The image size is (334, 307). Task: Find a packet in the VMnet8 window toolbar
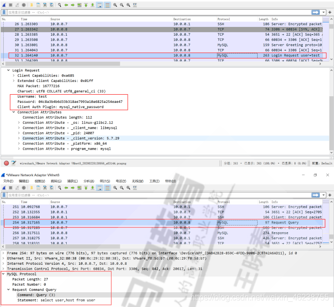click(60, 188)
